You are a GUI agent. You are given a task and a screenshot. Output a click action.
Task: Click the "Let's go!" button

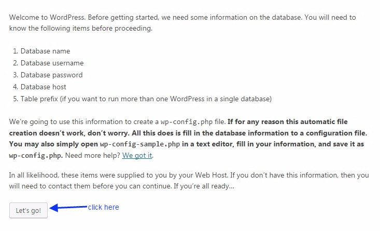29,210
